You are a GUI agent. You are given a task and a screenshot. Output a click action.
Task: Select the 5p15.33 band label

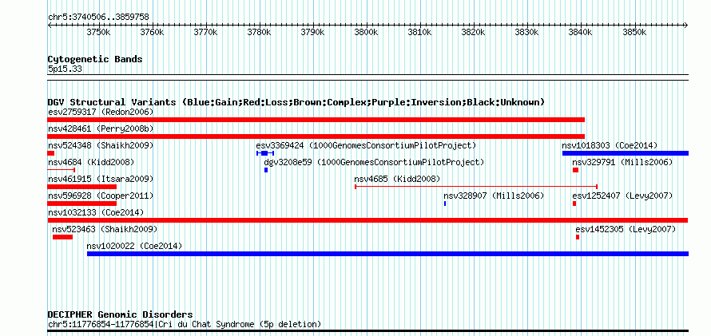pyautogui.click(x=65, y=69)
